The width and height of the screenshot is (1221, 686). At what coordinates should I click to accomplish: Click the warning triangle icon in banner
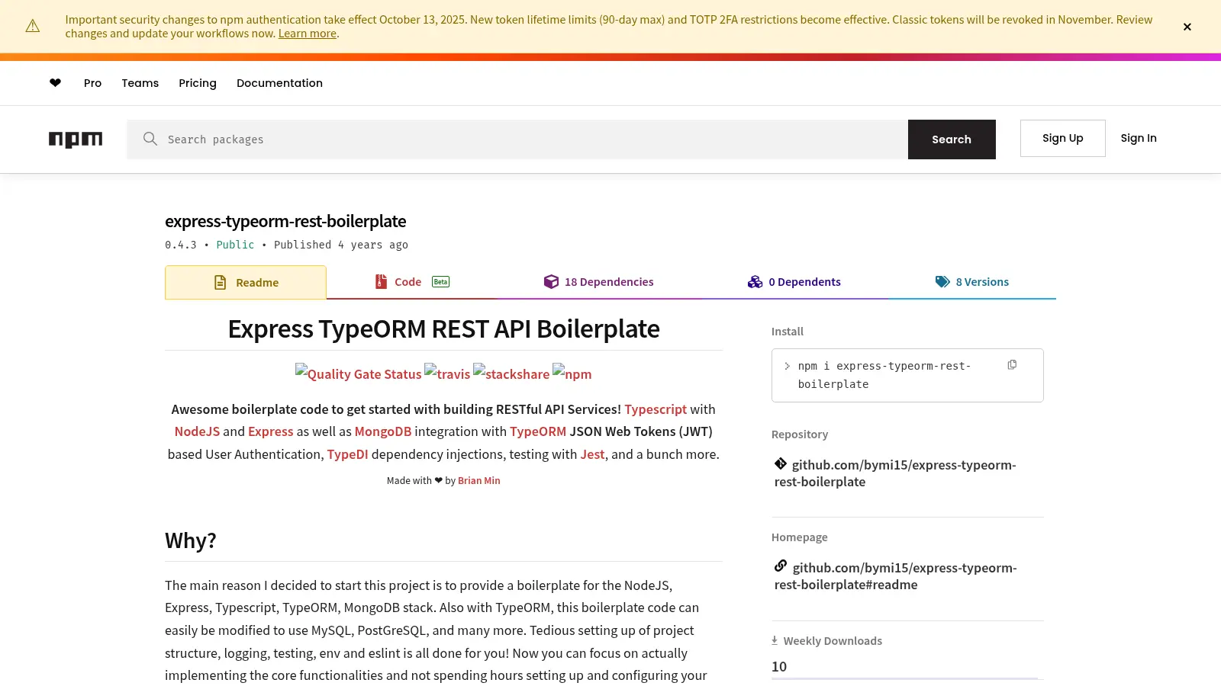pos(33,27)
